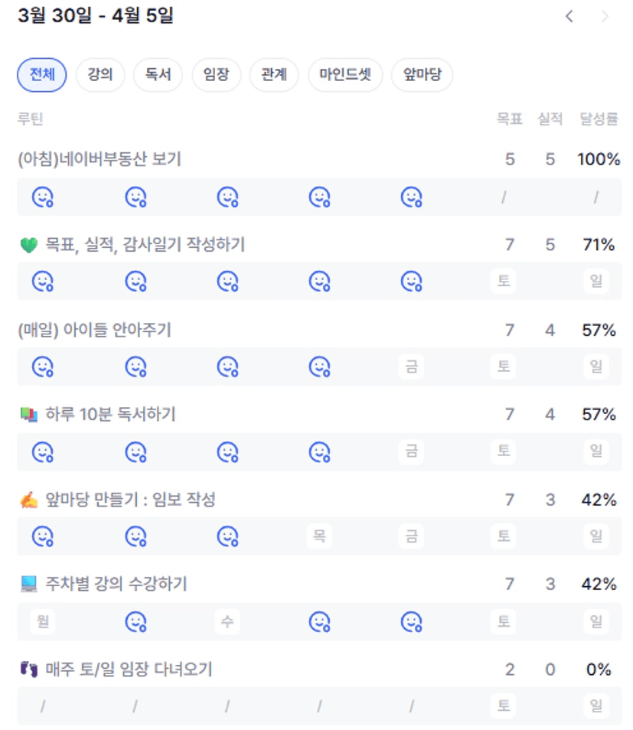Click the 달성률 column header

tap(599, 119)
